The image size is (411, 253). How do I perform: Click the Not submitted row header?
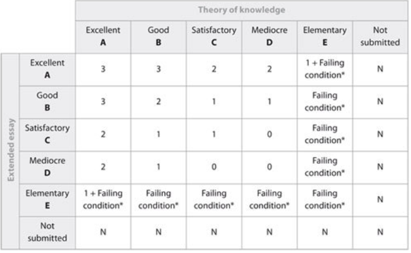tap(47, 233)
